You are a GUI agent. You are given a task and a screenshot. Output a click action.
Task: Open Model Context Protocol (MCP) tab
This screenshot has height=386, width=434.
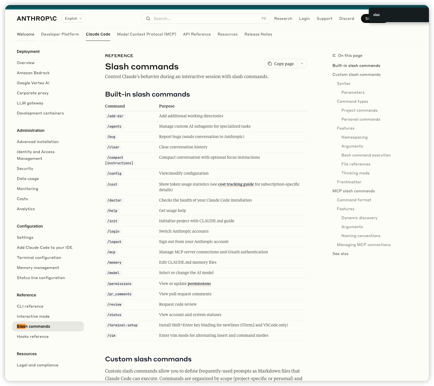pos(147,34)
